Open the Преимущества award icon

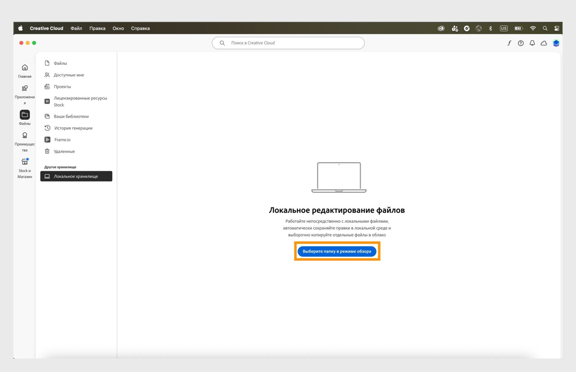coord(25,135)
